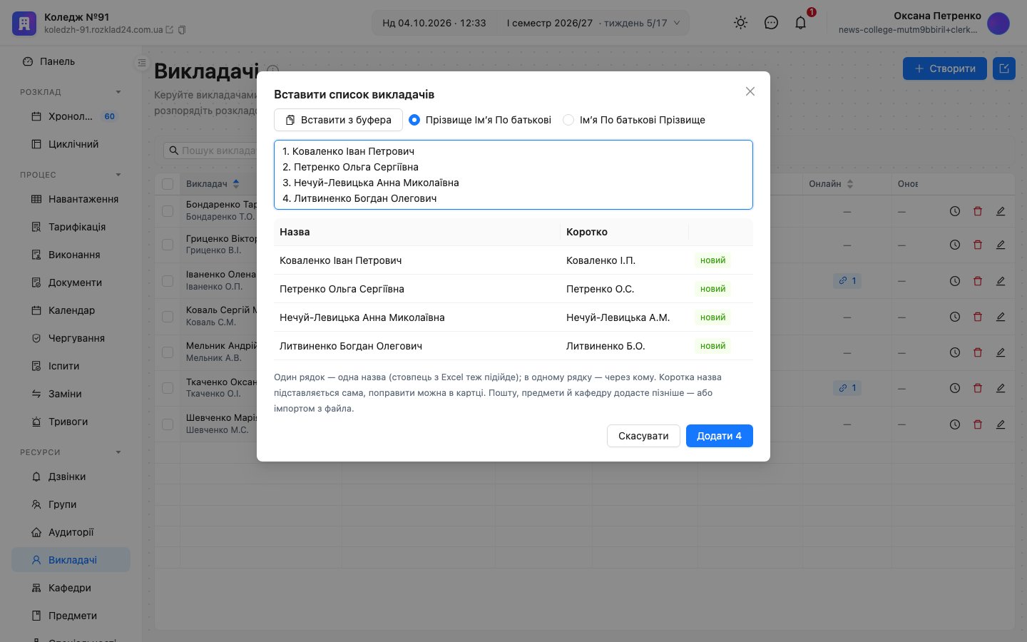This screenshot has width=1027, height=642.
Task: Open the notifications bell
Action: (801, 23)
